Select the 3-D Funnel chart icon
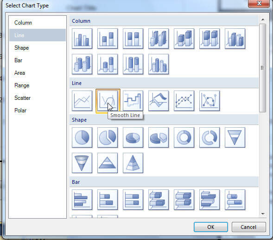Image resolution: width=273 pixels, height=240 pixels. (x=82, y=163)
